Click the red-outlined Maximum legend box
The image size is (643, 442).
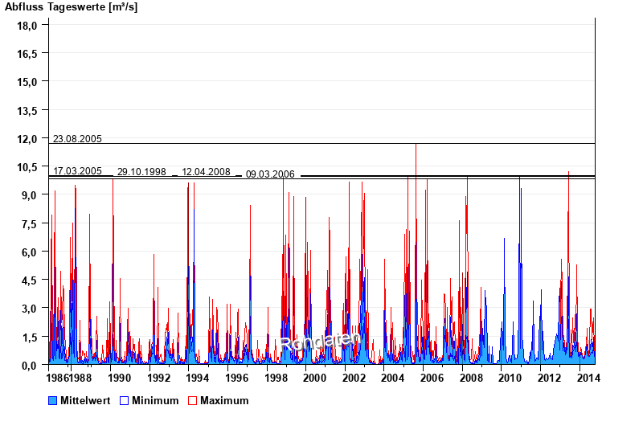click(192, 400)
